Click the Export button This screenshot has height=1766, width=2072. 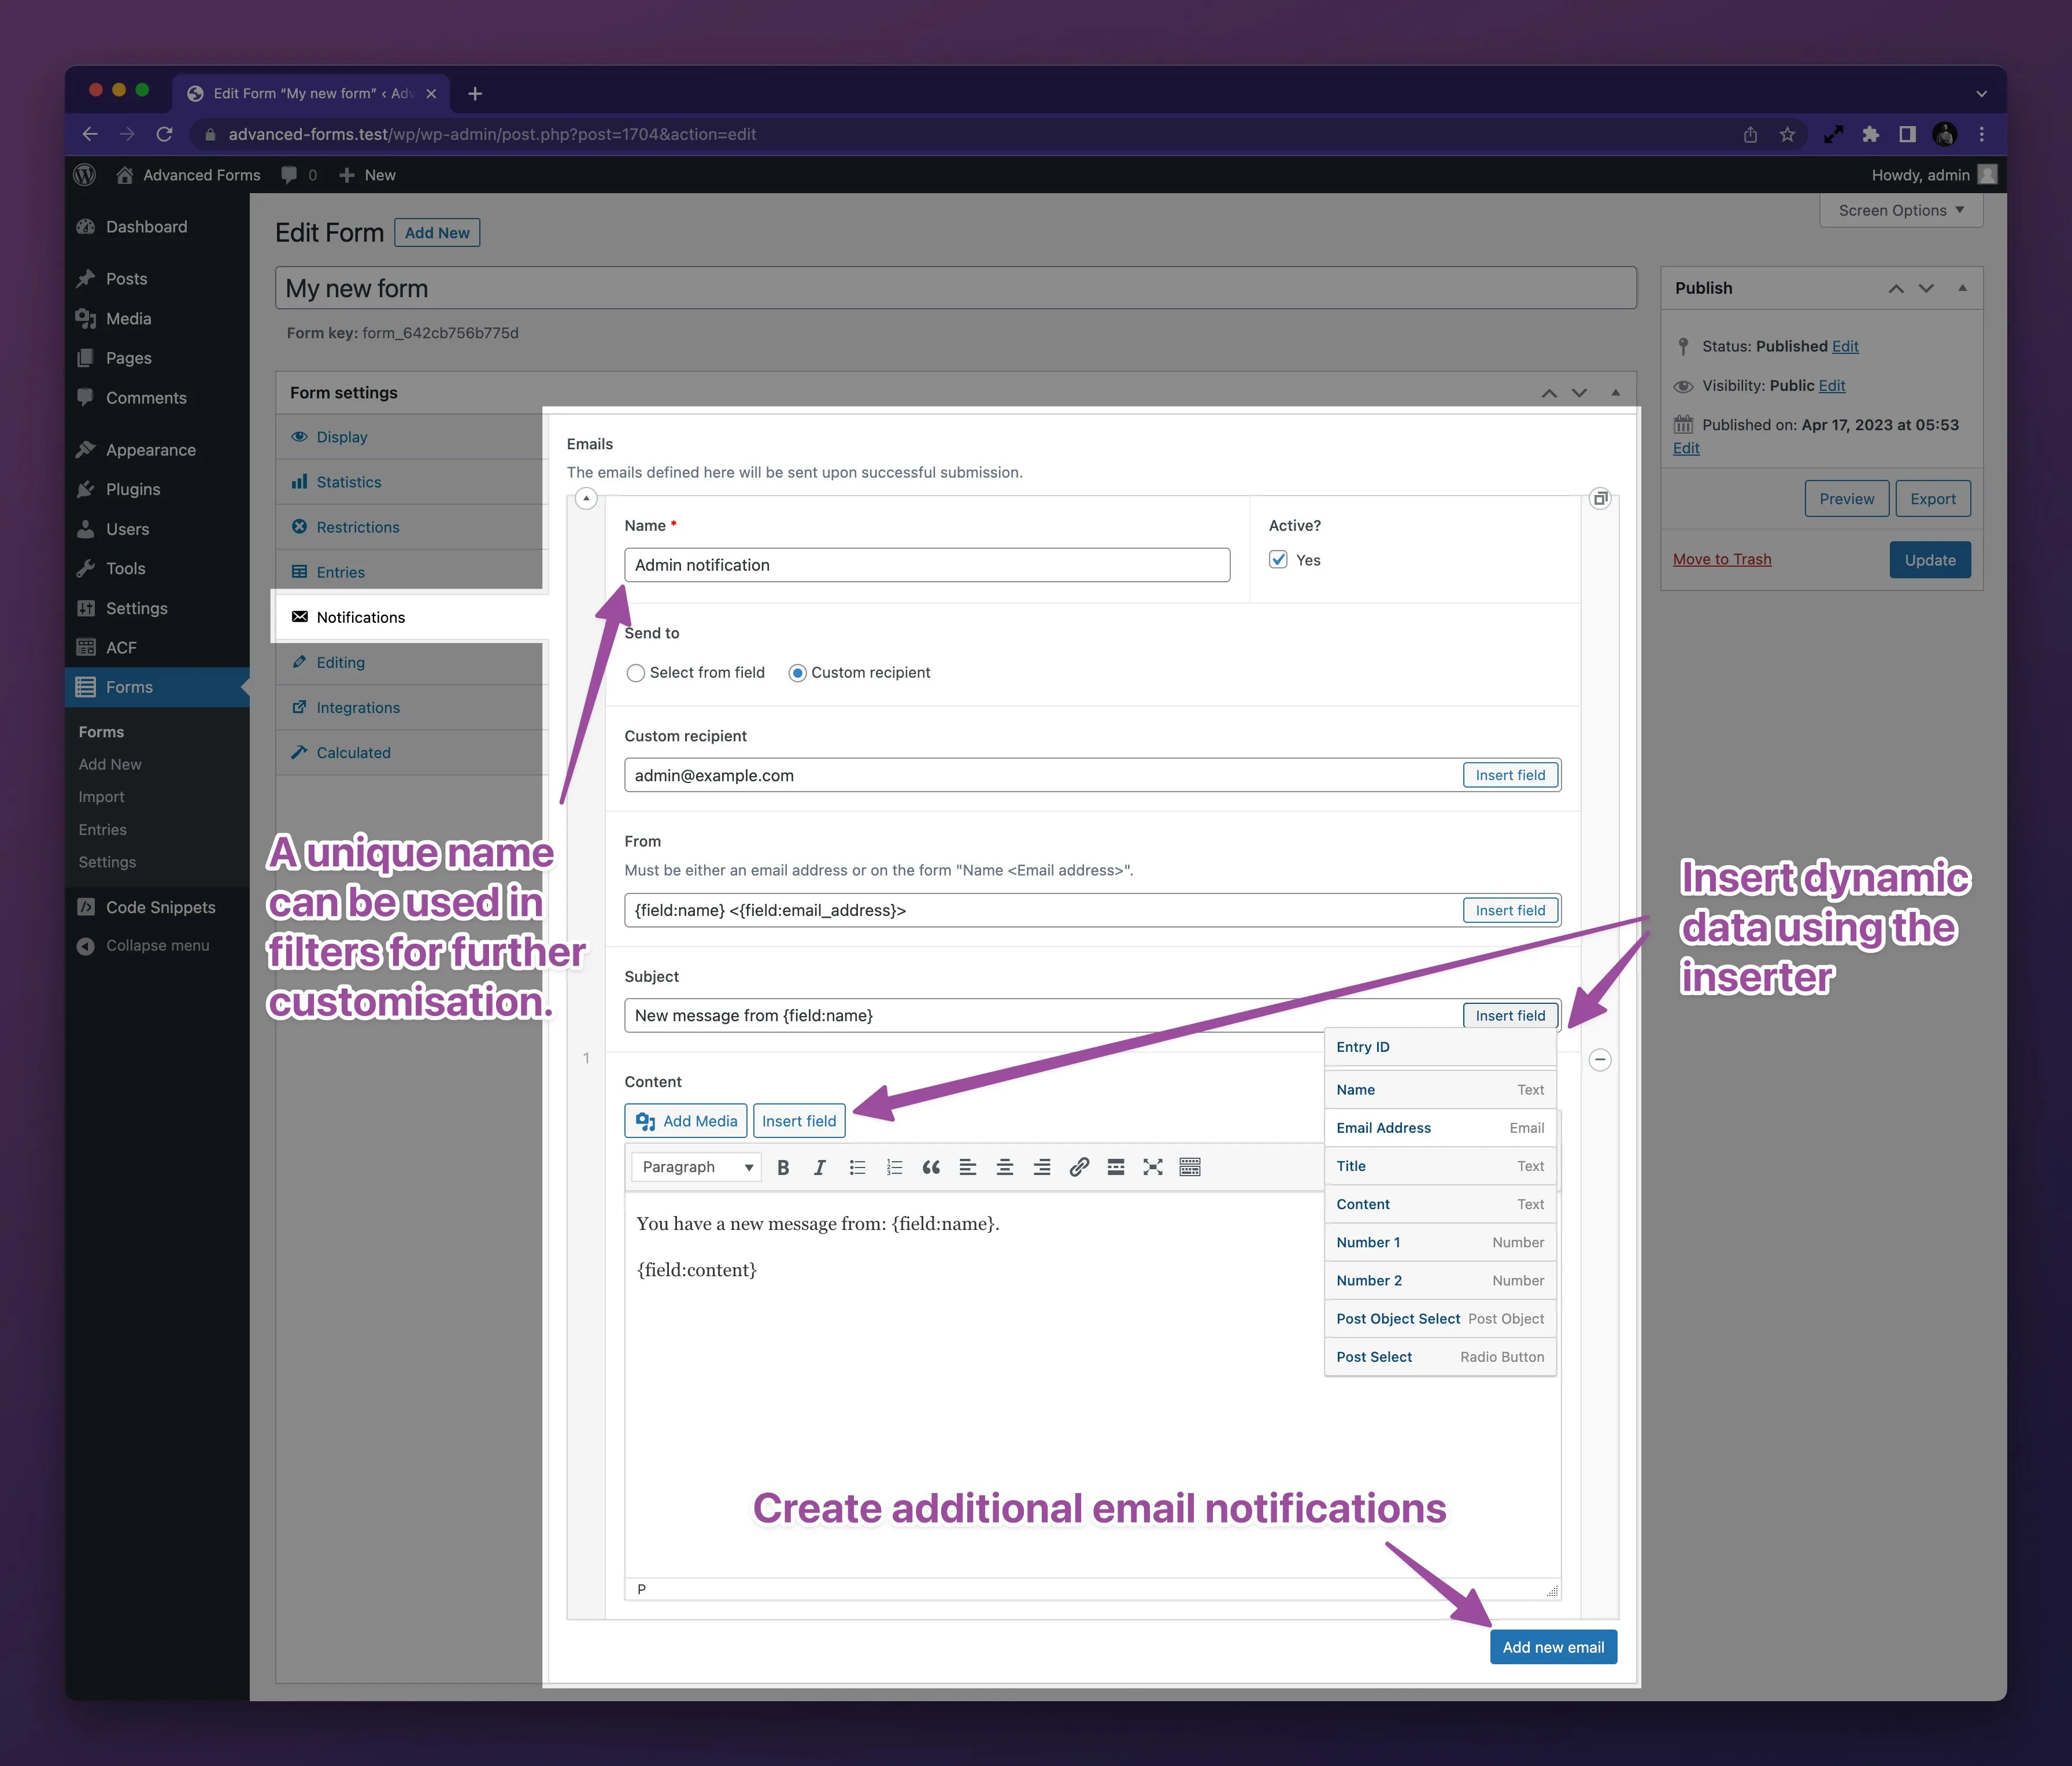[1932, 499]
